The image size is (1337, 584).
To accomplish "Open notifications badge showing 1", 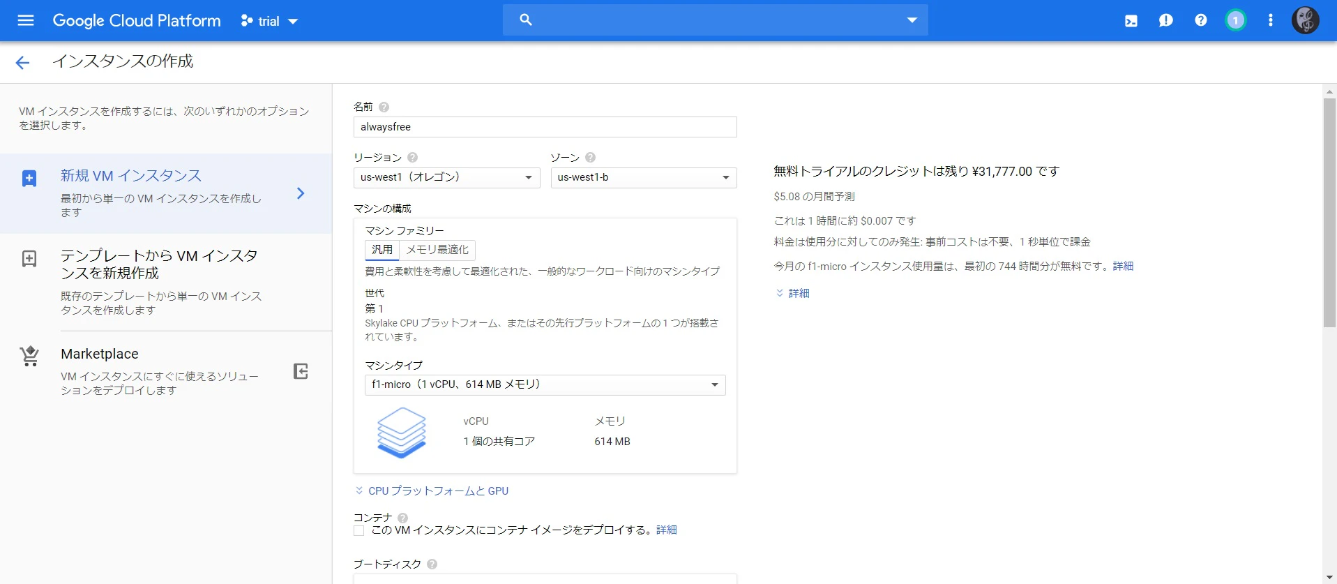I will point(1236,20).
